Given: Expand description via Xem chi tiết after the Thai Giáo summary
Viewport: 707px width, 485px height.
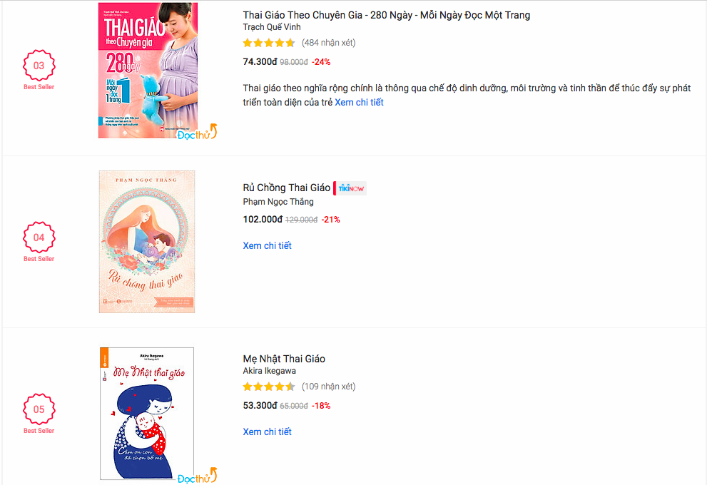Looking at the screenshot, I should click(x=359, y=102).
